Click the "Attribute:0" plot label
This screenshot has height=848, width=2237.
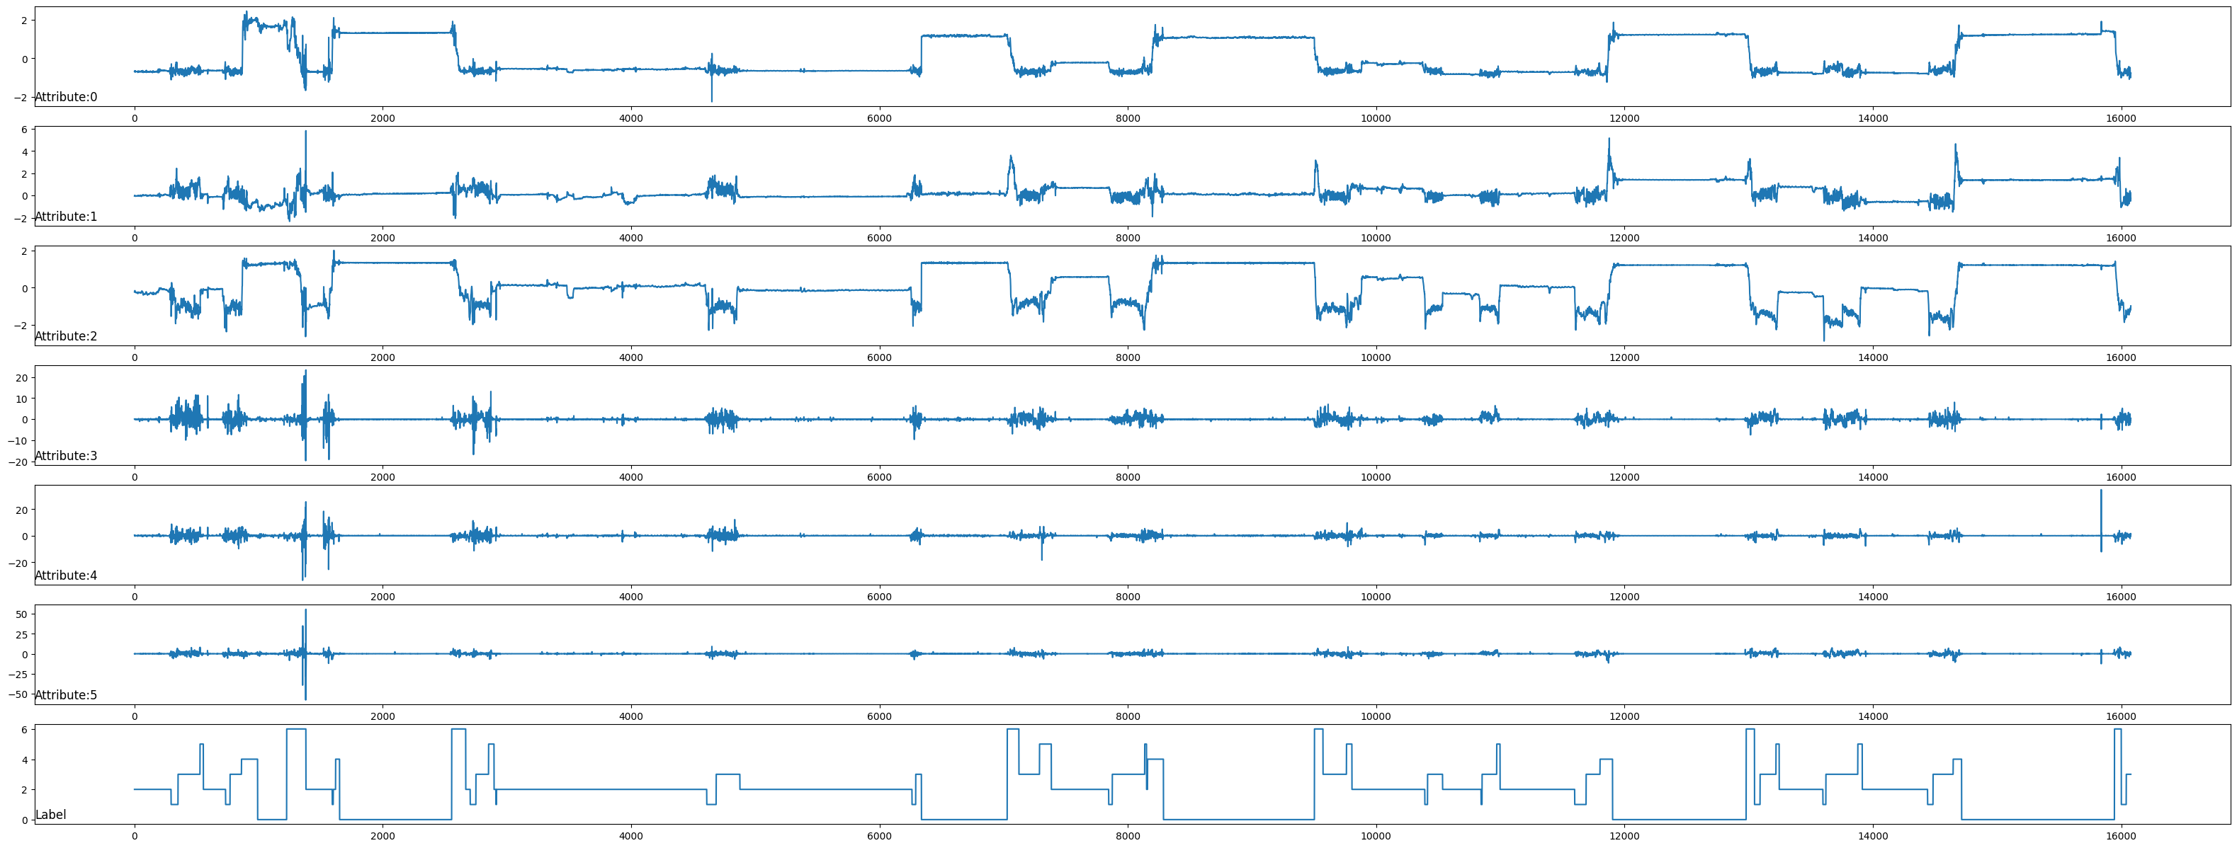66,97
